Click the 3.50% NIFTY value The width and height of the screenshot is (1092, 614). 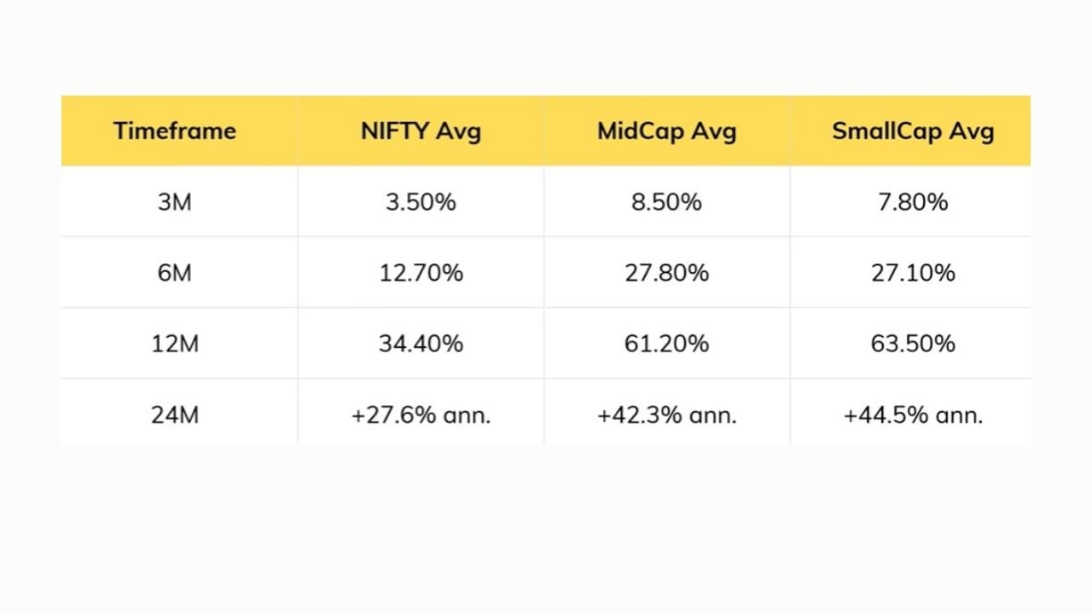pyautogui.click(x=421, y=202)
